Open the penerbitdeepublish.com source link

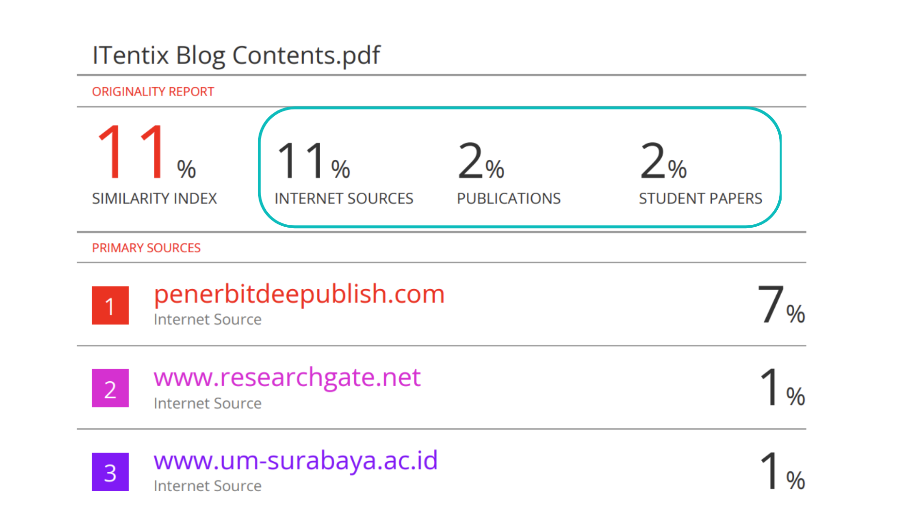coord(299,294)
